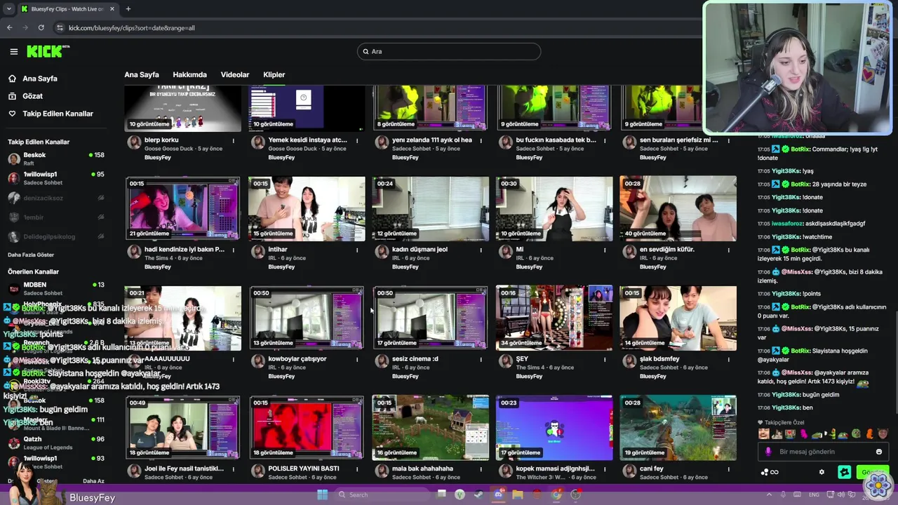This screenshot has height=505, width=898.
Task: Open Windows Start menu
Action: click(x=322, y=494)
